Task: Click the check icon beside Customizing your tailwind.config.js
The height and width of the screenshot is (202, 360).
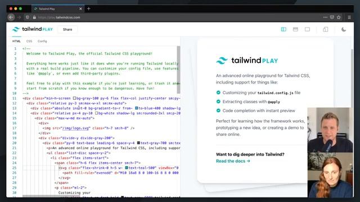Action: 218,93
